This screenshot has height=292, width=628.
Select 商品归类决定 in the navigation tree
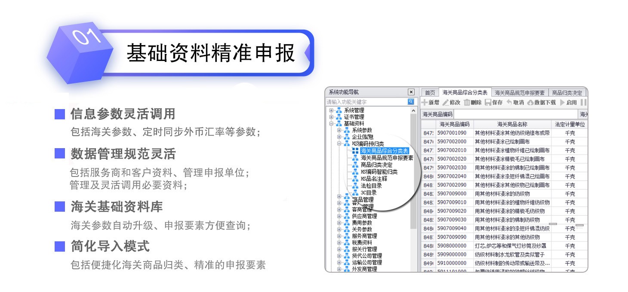click(x=376, y=165)
